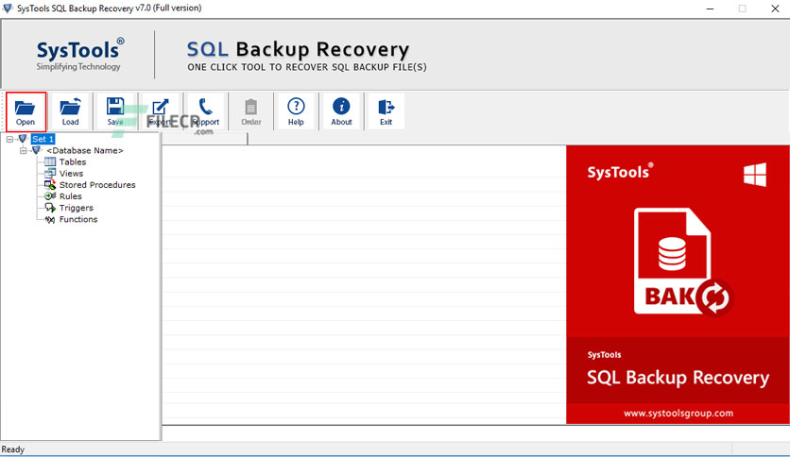The image size is (790, 457).
Task: Click the Set 1 shield icon
Action: coord(22,139)
